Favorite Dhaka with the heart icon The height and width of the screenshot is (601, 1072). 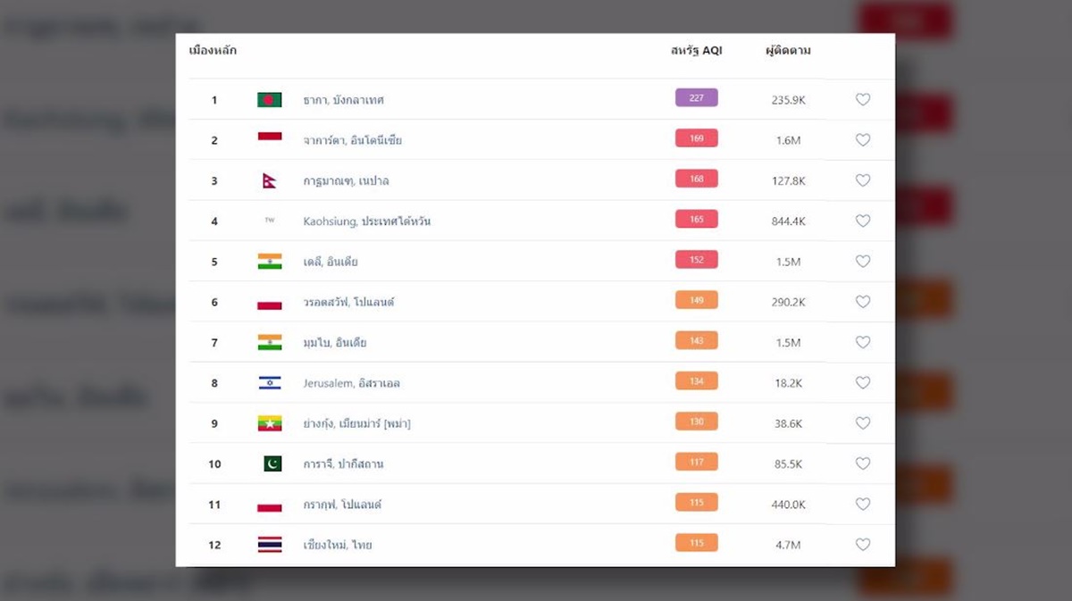click(x=862, y=100)
